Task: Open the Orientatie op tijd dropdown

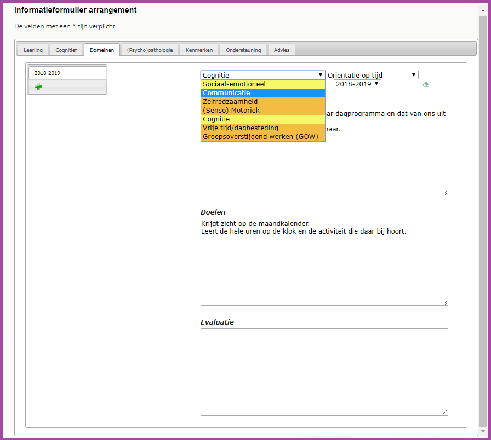Action: coord(372,75)
